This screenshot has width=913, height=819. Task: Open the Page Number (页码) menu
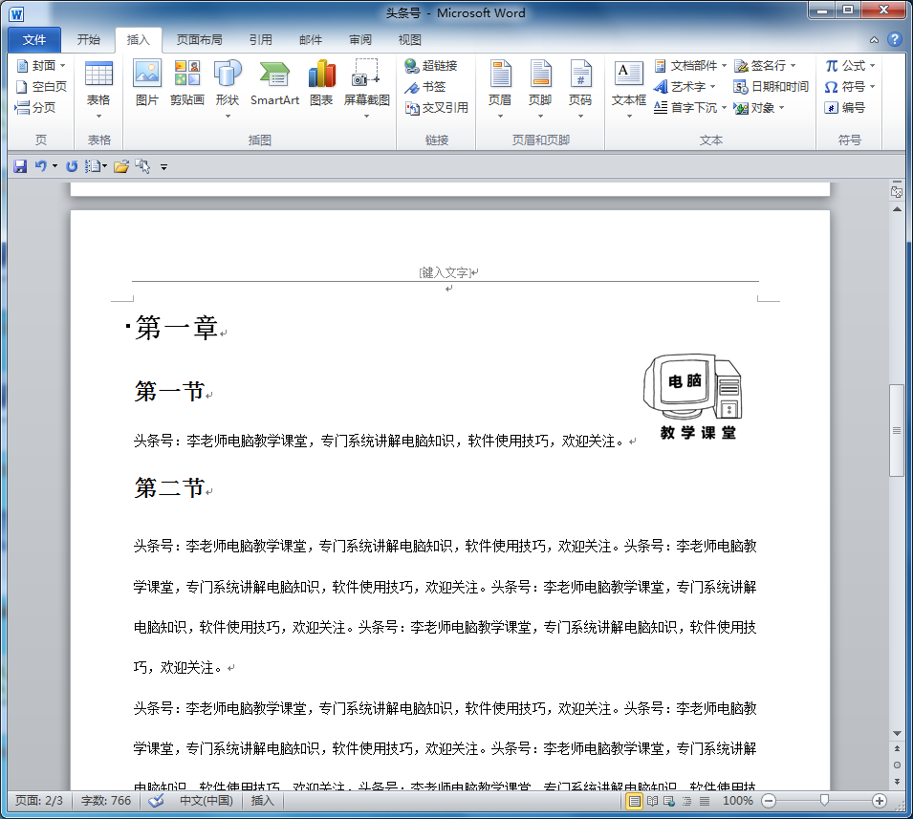tap(580, 90)
